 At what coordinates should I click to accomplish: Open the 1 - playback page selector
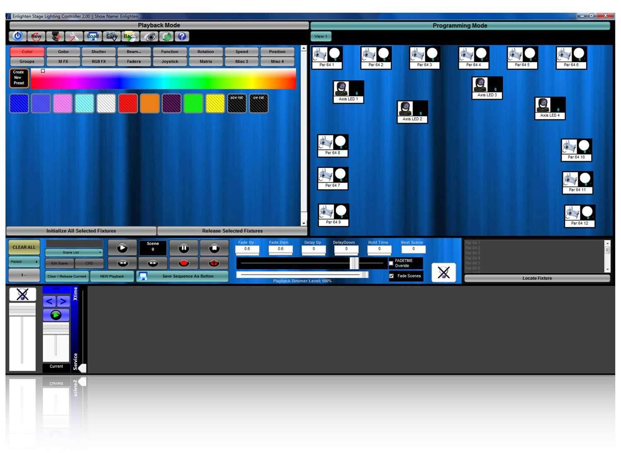24,275
